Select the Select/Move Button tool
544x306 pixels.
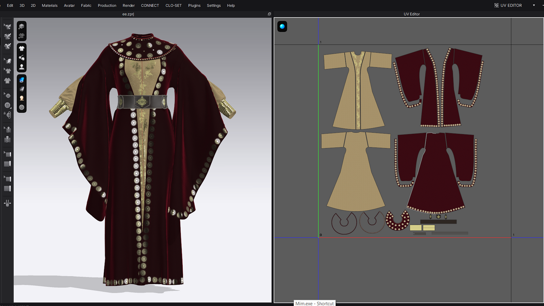click(x=7, y=95)
